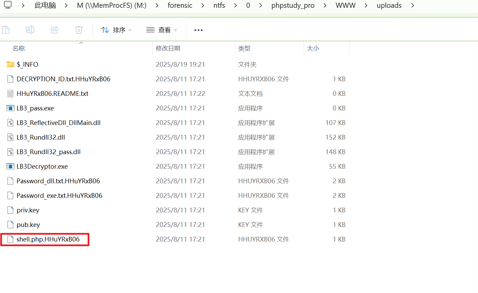Open the three-dot more options menu
This screenshot has width=478, height=293.
tap(198, 30)
